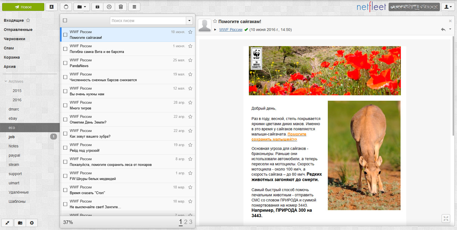Star the Погибла самка Вита message

[x=190, y=46]
